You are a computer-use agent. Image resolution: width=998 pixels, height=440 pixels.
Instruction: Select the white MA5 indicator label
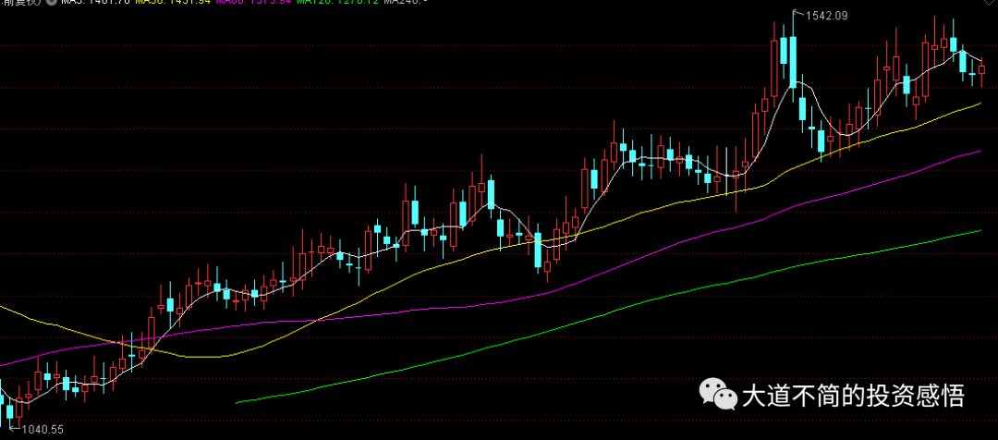pos(93,2)
